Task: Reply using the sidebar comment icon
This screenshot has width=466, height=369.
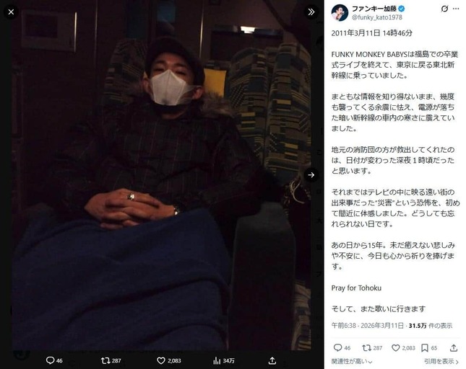Action: pos(337,347)
